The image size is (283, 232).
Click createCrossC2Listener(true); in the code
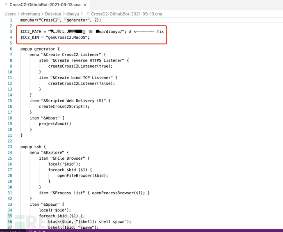click(80, 66)
